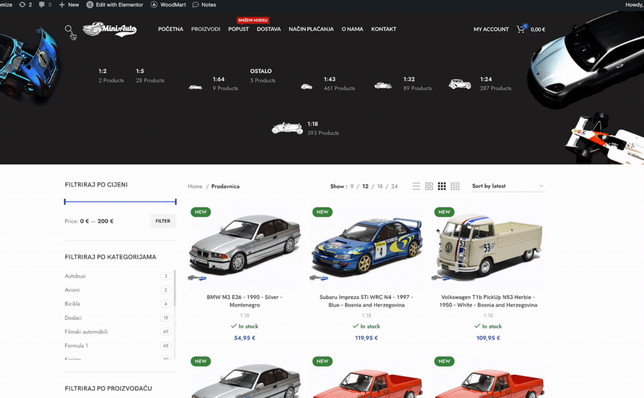Click BMW M3 E36 product title
Viewport: 644px width, 398px height.
pyautogui.click(x=245, y=301)
